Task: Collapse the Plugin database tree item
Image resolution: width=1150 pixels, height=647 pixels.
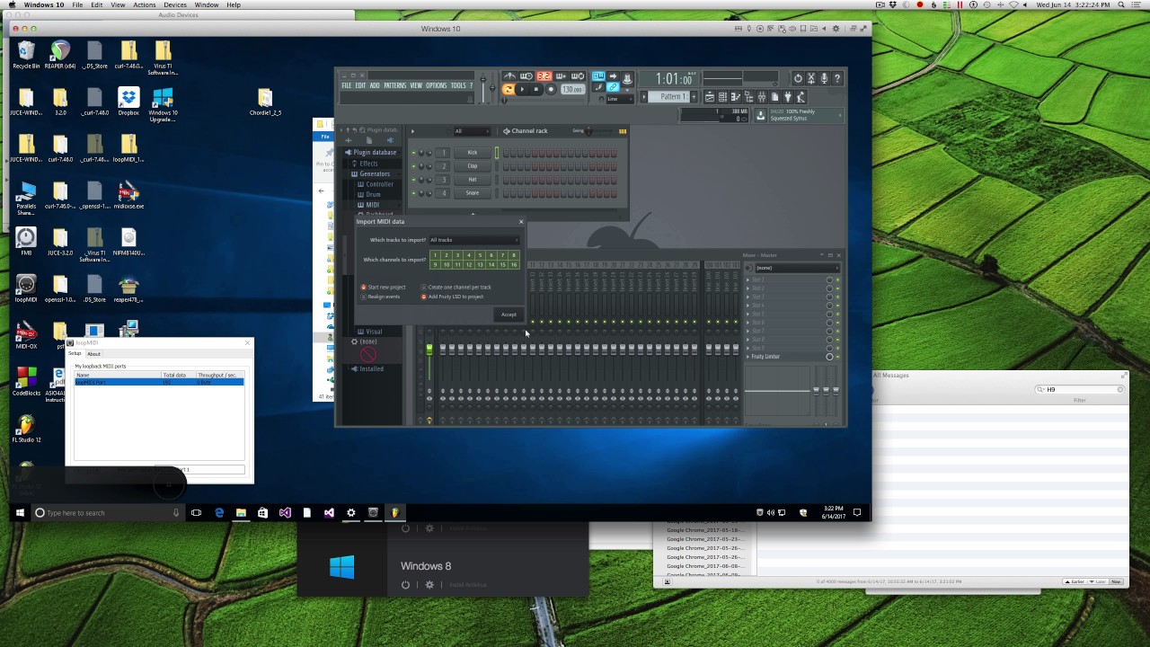Action: click(x=375, y=152)
